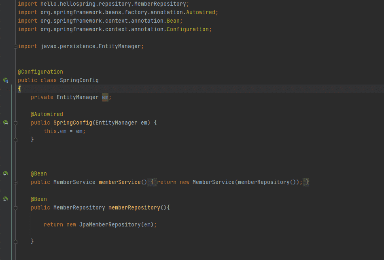384x260 pixels.
Task: Click MemberRepository in the hello.hellospring import
Action: point(160,4)
